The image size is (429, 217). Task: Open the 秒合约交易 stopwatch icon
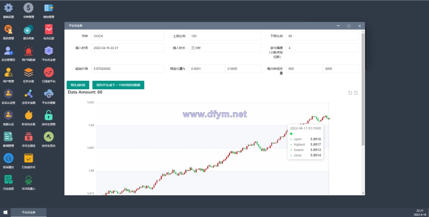[x=28, y=115]
